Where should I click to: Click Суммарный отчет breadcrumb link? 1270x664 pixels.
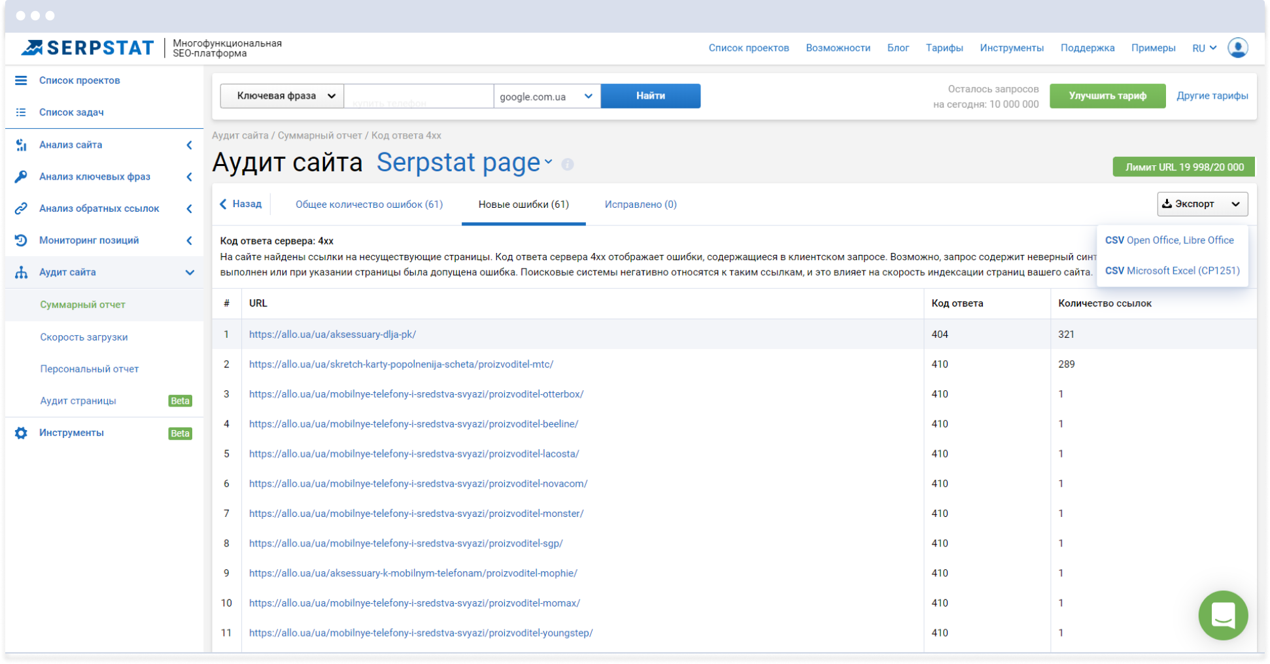[x=320, y=135]
